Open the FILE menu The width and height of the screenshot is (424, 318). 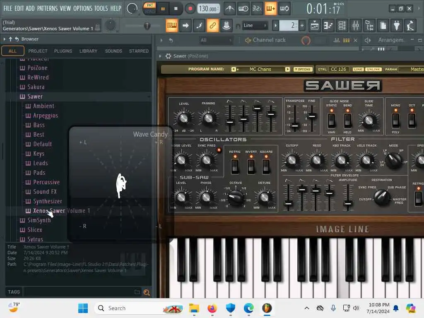pyautogui.click(x=8, y=8)
